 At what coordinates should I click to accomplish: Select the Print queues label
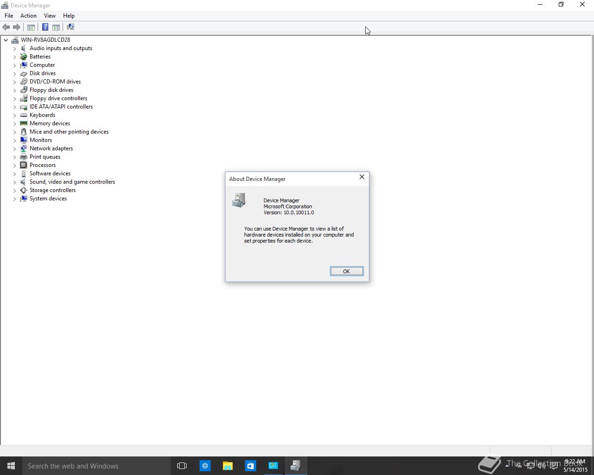45,157
